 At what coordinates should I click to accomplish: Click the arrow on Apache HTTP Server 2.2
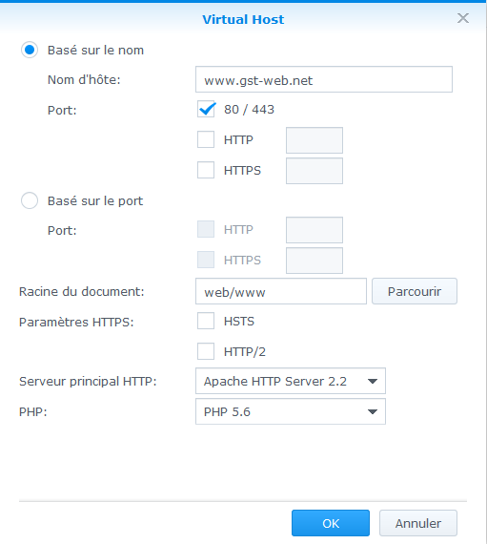[x=373, y=382]
